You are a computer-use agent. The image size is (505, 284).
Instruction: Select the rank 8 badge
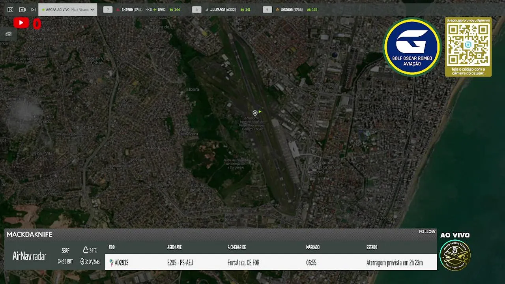tap(196, 9)
